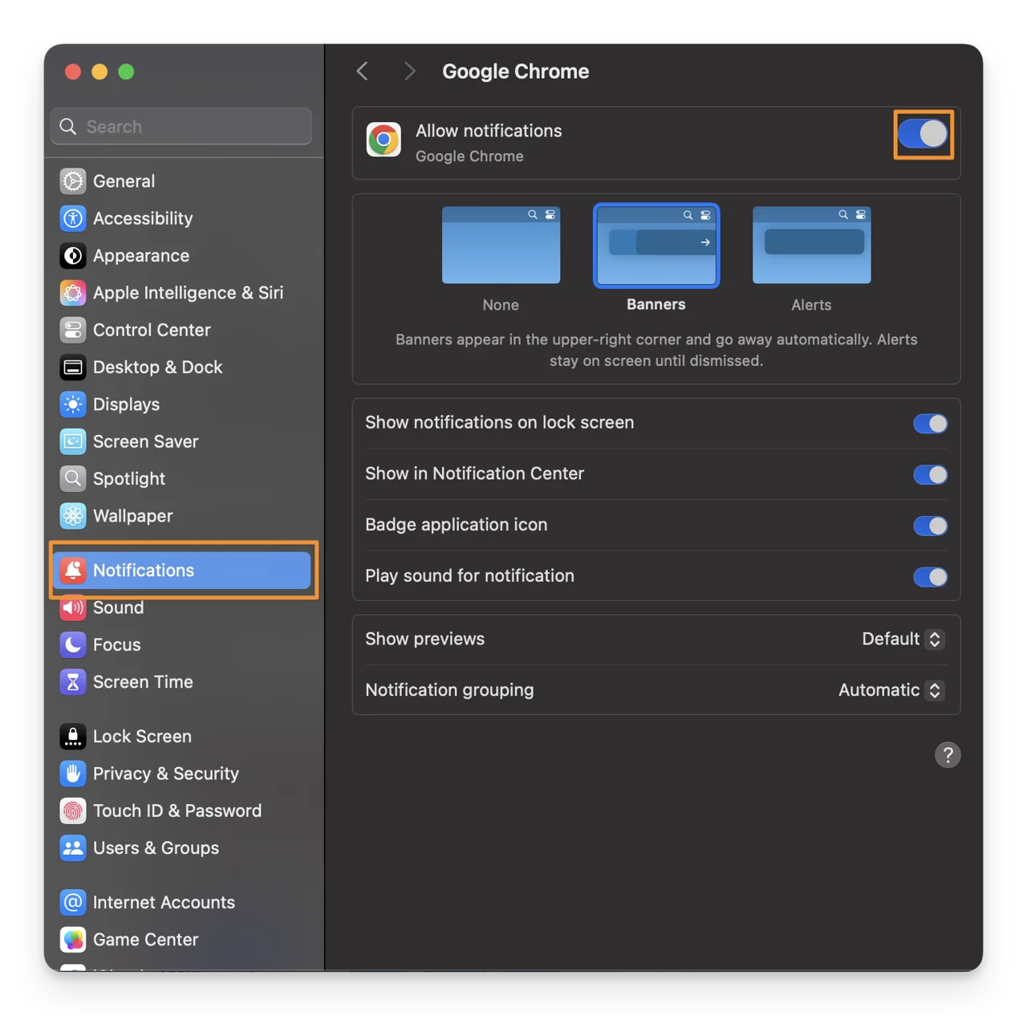Image resolution: width=1027 pixels, height=1016 pixels.
Task: Click the Game Center label
Action: (145, 939)
